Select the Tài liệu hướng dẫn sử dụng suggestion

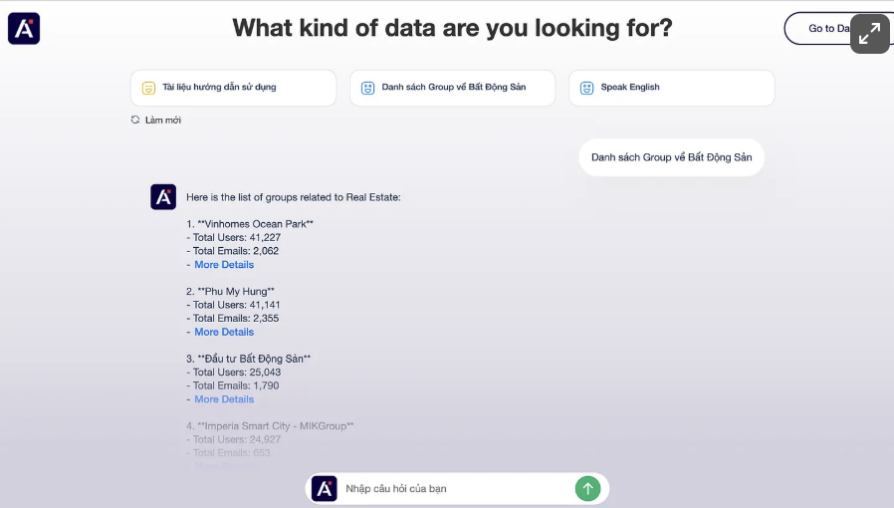click(233, 88)
